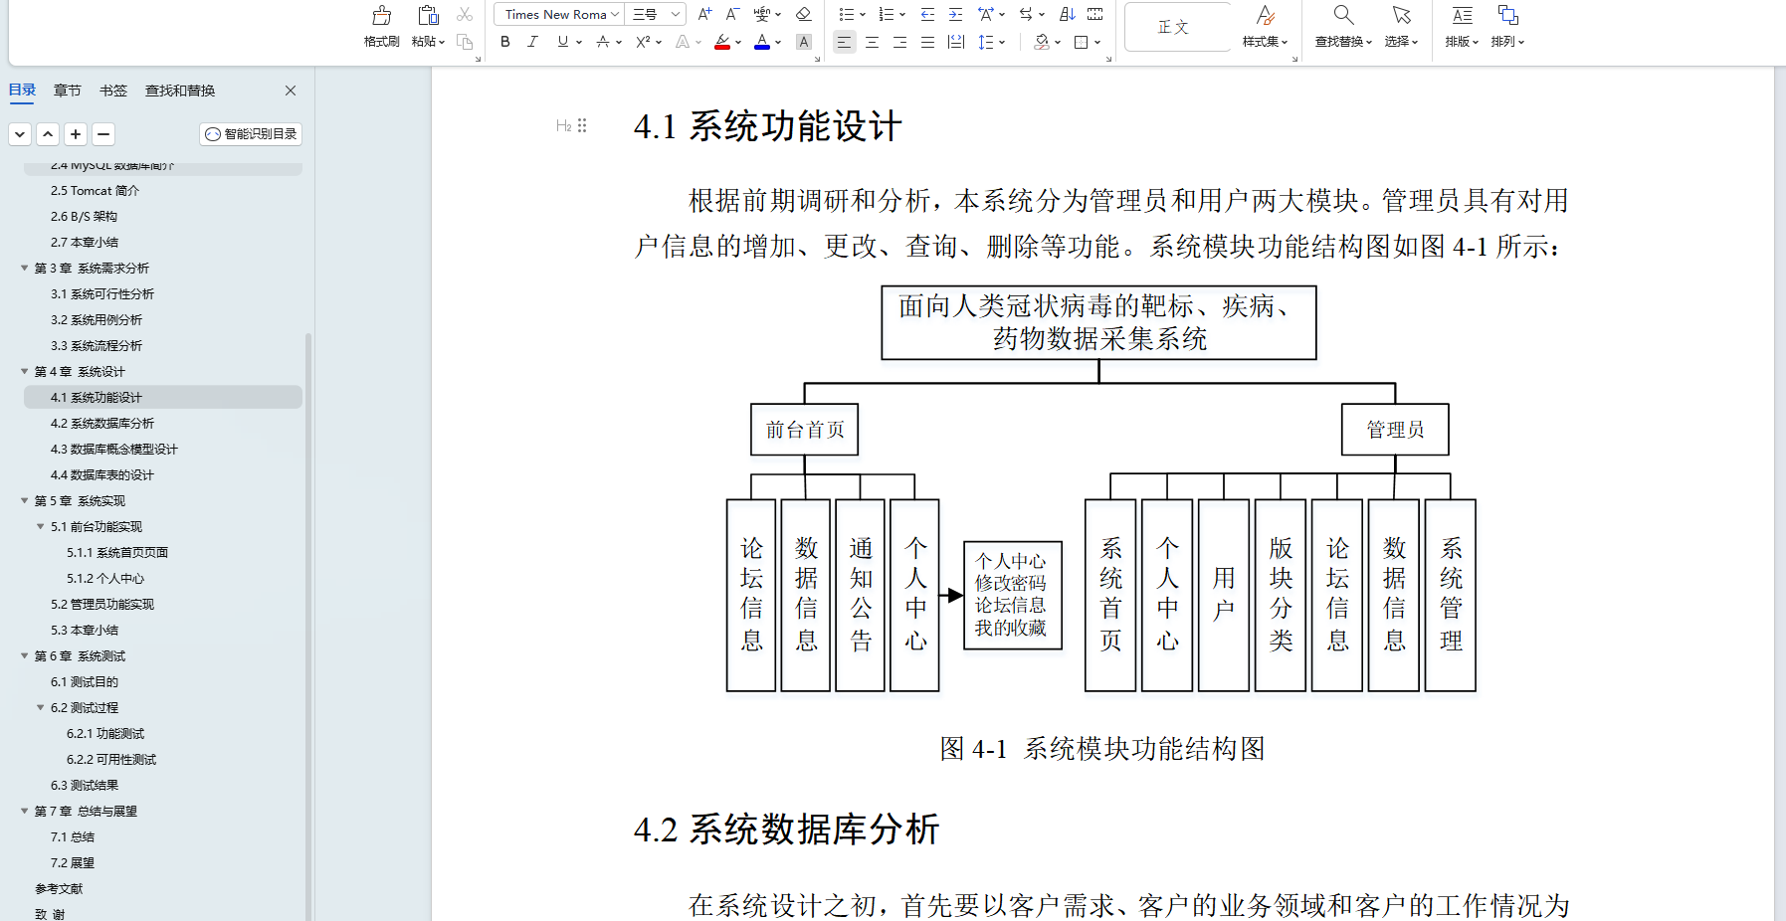Decrease font size with A- icon
Image resolution: width=1786 pixels, height=921 pixels.
732,14
